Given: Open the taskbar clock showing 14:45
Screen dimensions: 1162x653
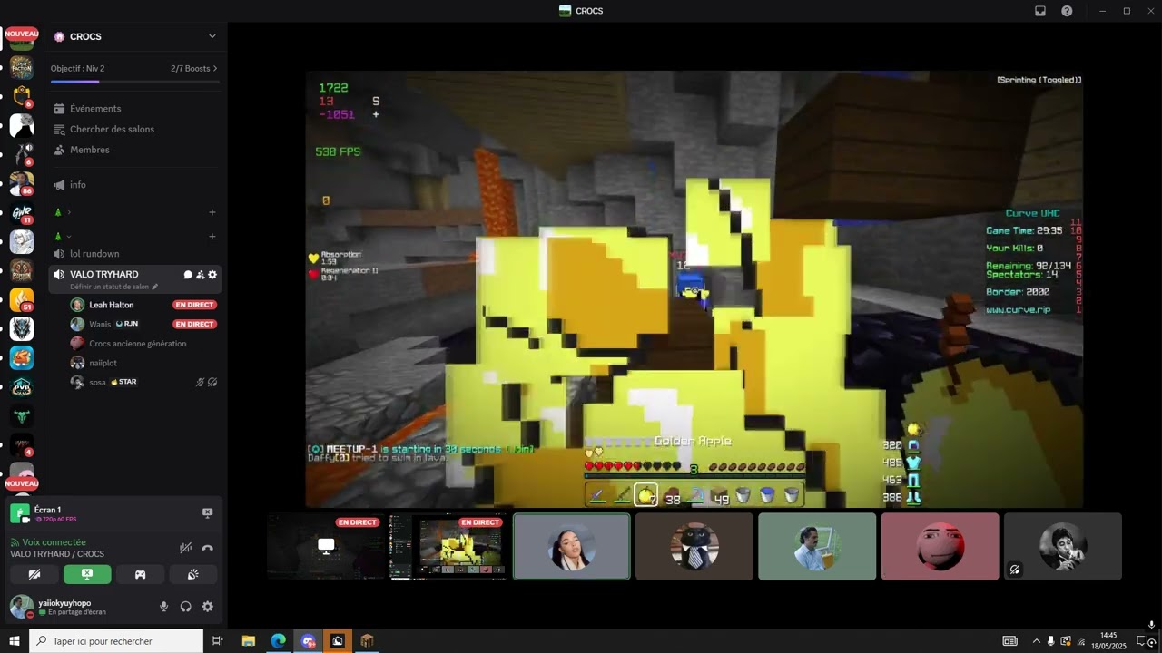Looking at the screenshot, I should [x=1108, y=641].
